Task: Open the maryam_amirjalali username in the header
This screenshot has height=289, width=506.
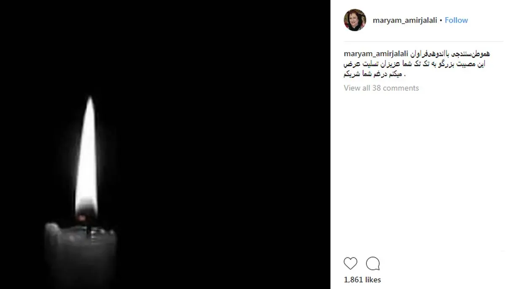Action: coord(405,20)
